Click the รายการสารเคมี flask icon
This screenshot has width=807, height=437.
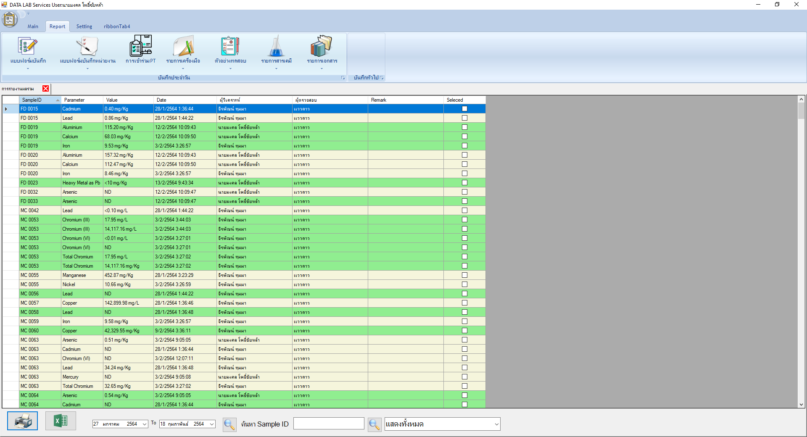click(276, 47)
